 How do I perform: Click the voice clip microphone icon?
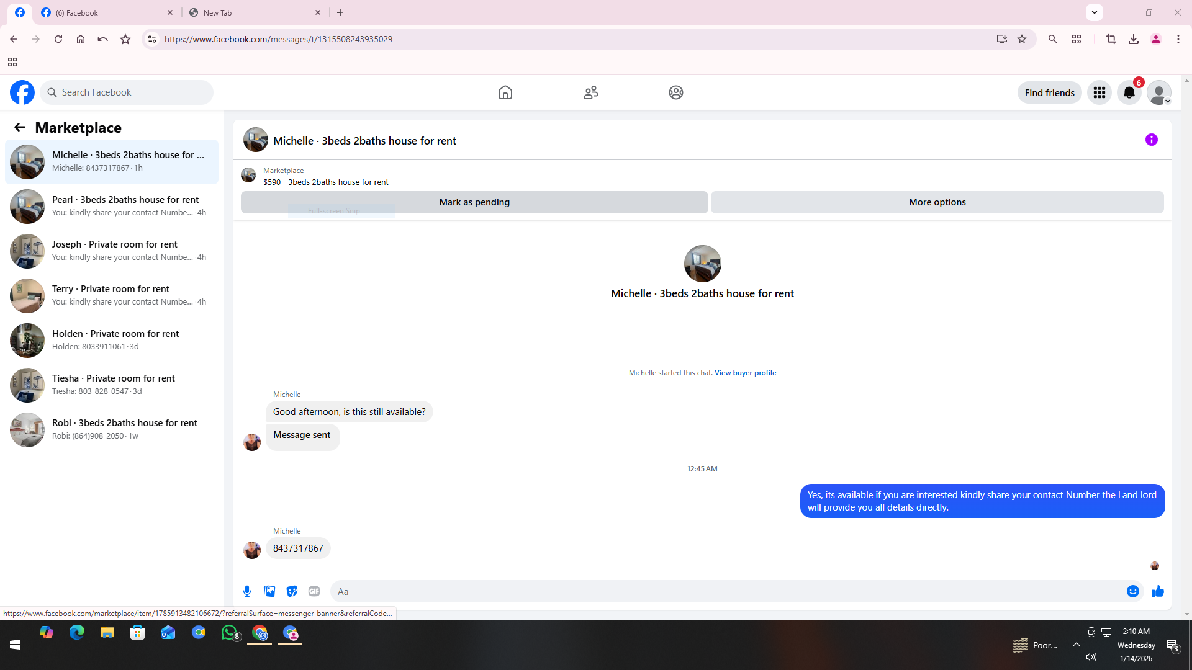pyautogui.click(x=247, y=591)
